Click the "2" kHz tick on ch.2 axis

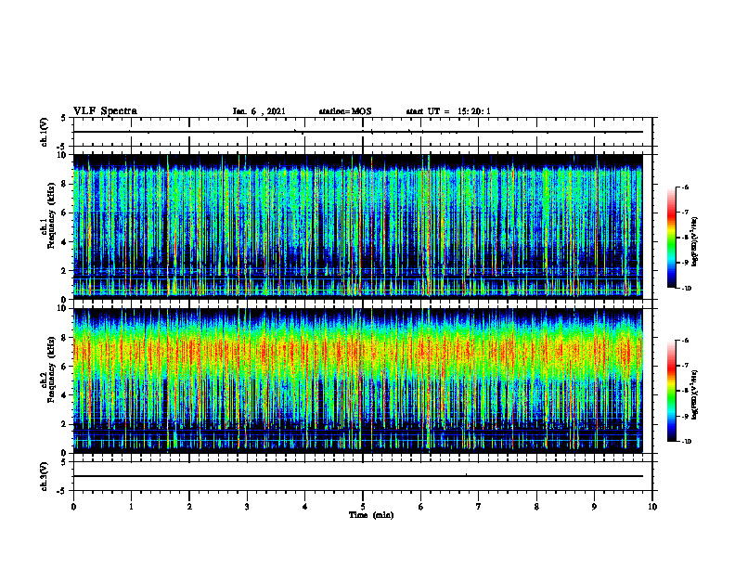[x=65, y=424]
